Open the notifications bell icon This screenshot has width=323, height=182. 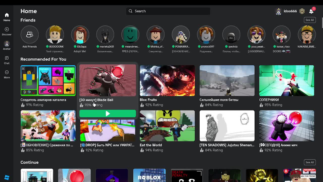coord(311,11)
